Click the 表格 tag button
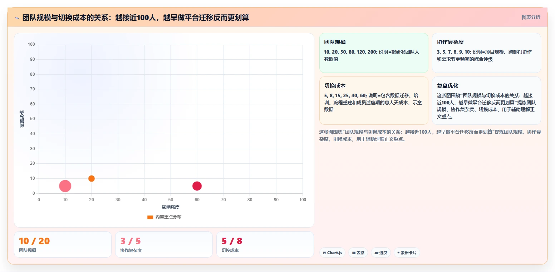Image resolution: width=555 pixels, height=272 pixels. 358,253
